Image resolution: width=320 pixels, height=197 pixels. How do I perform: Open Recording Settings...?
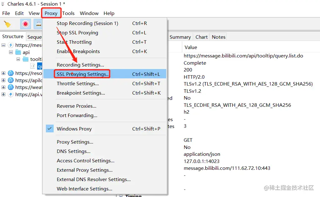coord(105,65)
